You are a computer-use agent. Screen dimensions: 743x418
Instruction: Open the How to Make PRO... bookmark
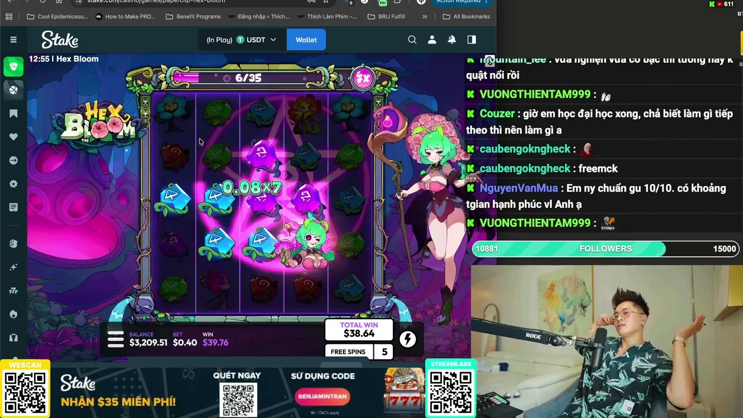pos(125,17)
